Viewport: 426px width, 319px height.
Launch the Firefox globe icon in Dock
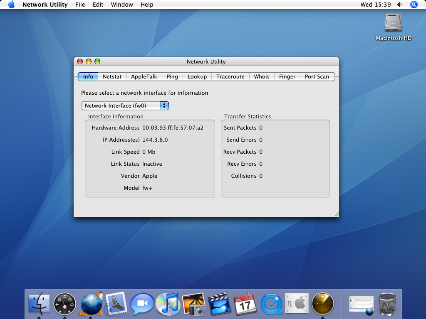(91, 304)
